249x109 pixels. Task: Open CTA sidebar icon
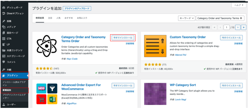coord(4,39)
